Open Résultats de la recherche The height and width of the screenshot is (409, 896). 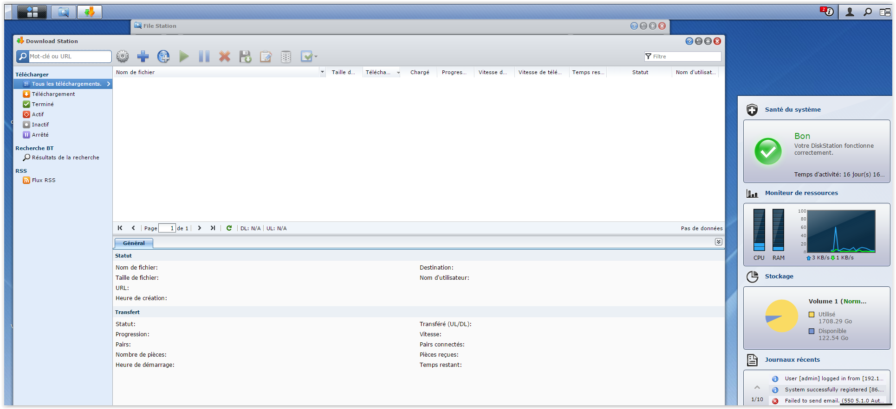tap(65, 157)
